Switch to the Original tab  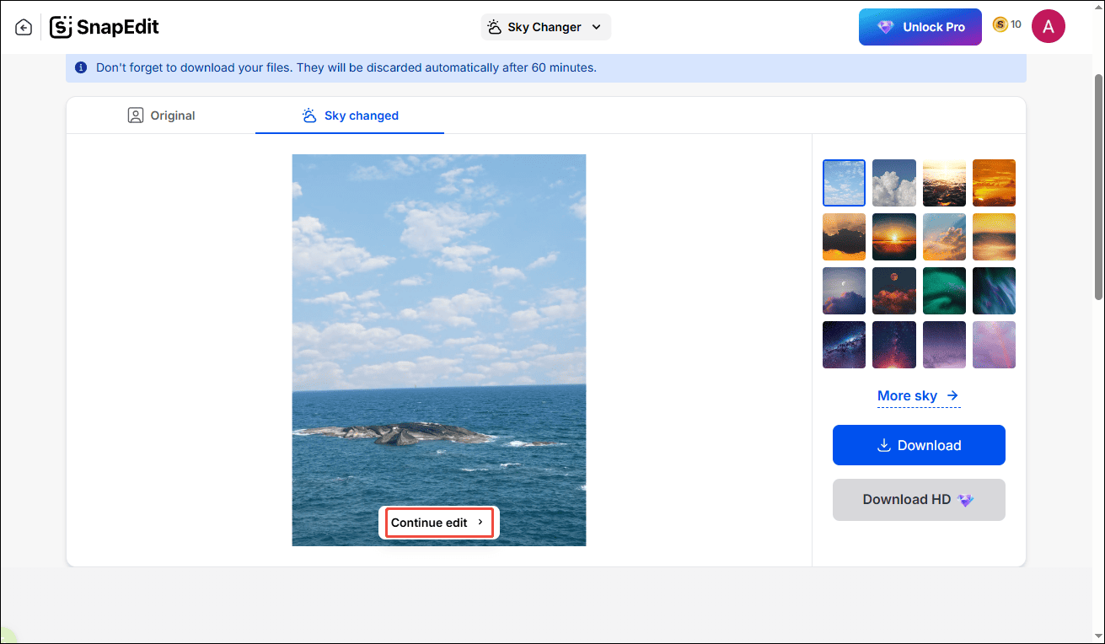tap(161, 115)
